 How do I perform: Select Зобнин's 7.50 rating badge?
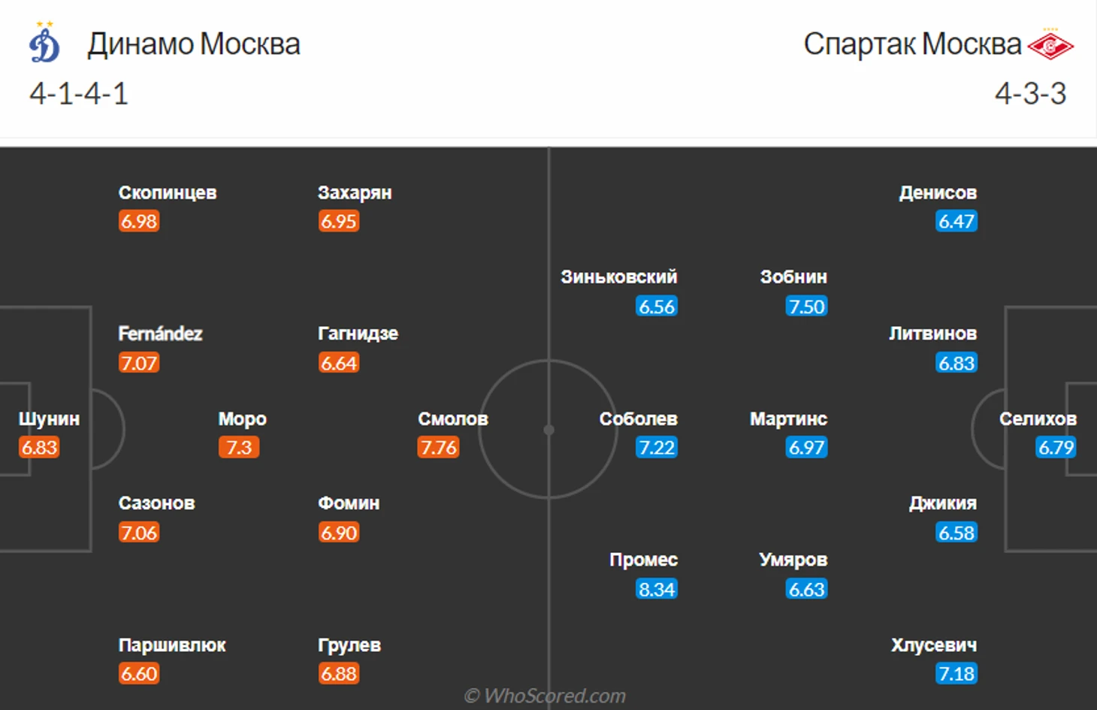tap(806, 307)
